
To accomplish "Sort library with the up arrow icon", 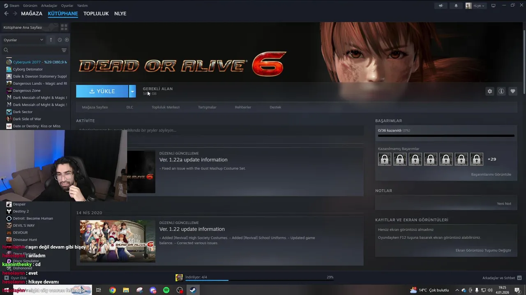I will click(x=51, y=40).
